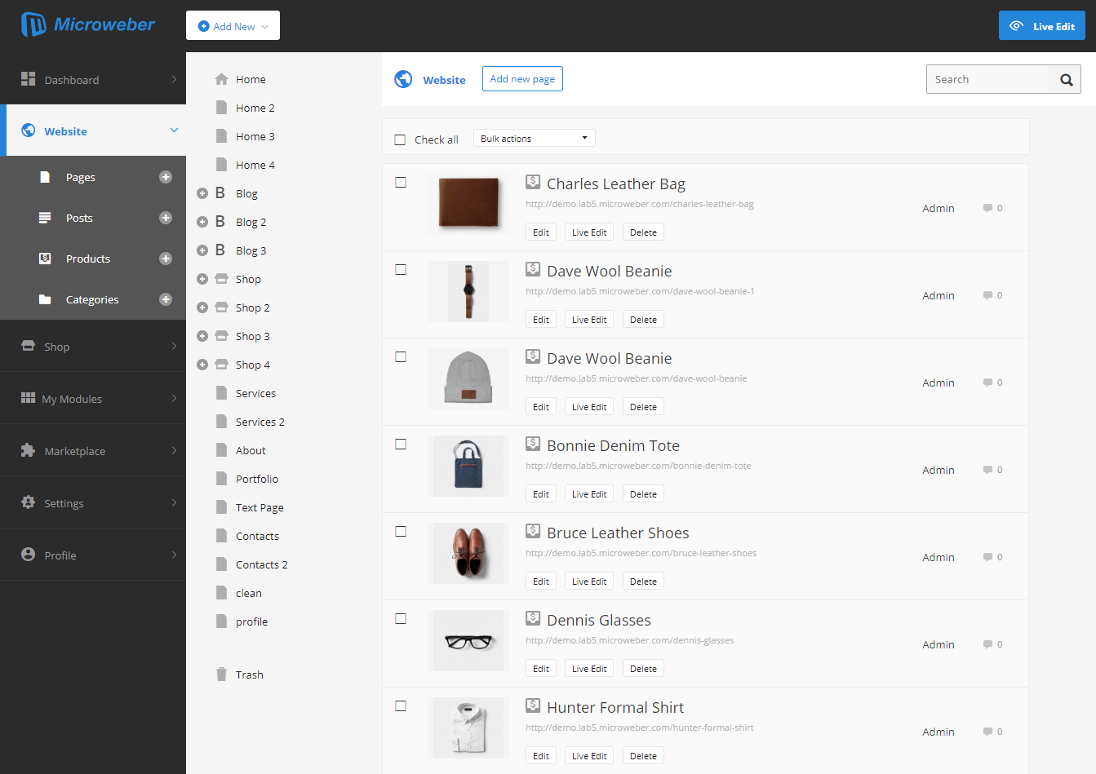
Task: Click the Dashboard grid icon
Action: [28, 78]
